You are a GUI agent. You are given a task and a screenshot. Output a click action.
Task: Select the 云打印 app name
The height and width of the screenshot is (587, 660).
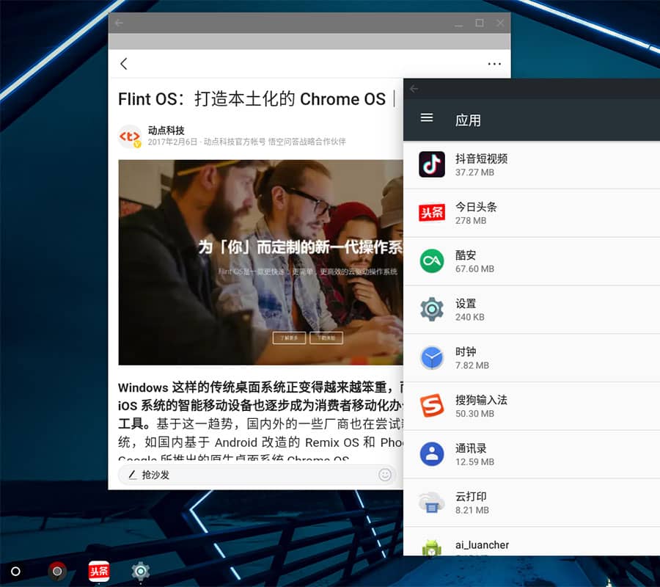point(471,497)
